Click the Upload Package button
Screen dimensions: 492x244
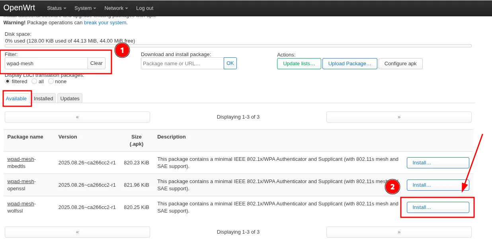349,63
